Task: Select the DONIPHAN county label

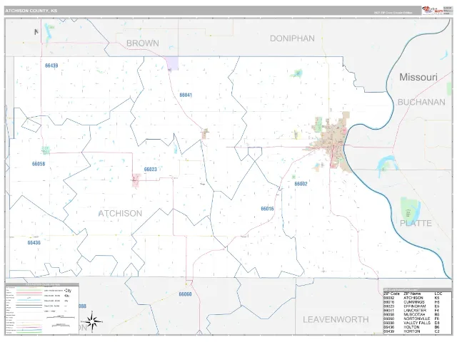Action: coord(292,38)
